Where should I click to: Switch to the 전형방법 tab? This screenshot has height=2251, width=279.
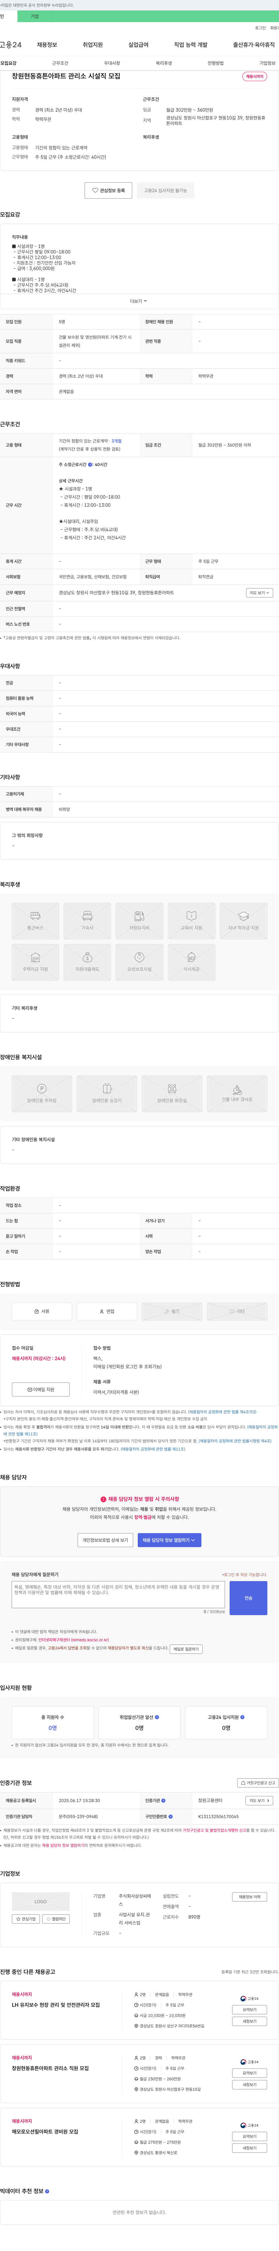click(x=215, y=63)
